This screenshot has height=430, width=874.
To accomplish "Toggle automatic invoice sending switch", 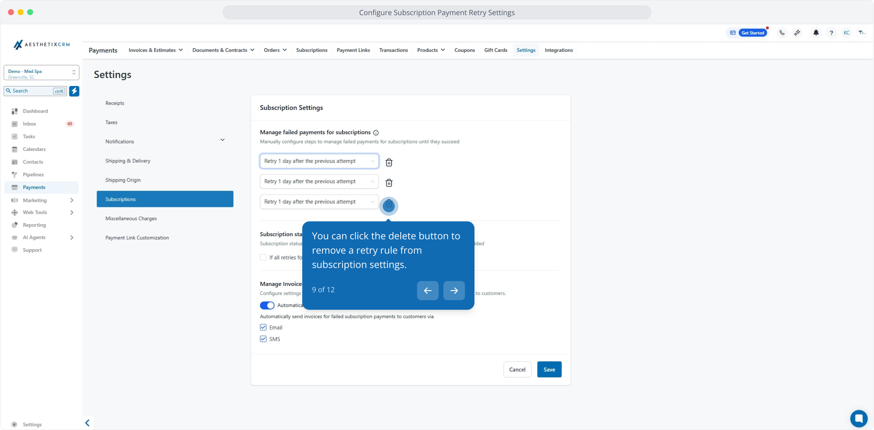I will [x=267, y=305].
